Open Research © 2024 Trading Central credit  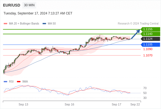click(x=138, y=24)
